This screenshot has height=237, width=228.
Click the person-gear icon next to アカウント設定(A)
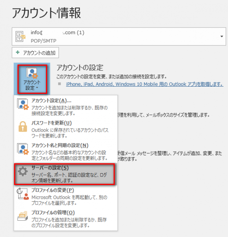[x=23, y=104]
